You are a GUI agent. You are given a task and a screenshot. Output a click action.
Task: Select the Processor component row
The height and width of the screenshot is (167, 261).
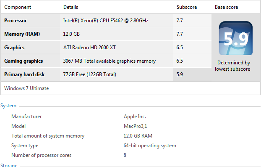(106, 21)
